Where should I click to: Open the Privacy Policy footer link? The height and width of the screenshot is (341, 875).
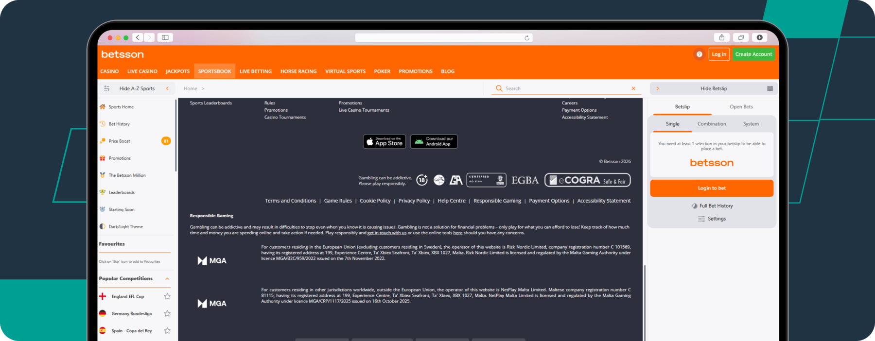coord(414,201)
